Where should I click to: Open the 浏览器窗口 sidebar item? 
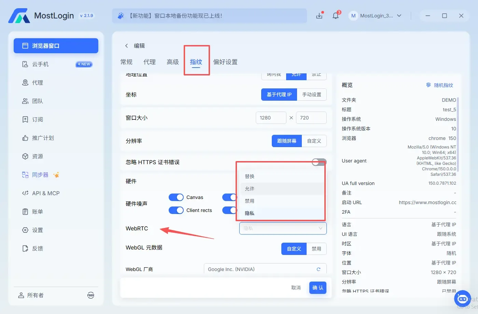point(56,46)
